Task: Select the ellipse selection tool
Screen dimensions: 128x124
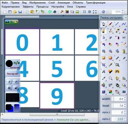Action: tap(111, 51)
